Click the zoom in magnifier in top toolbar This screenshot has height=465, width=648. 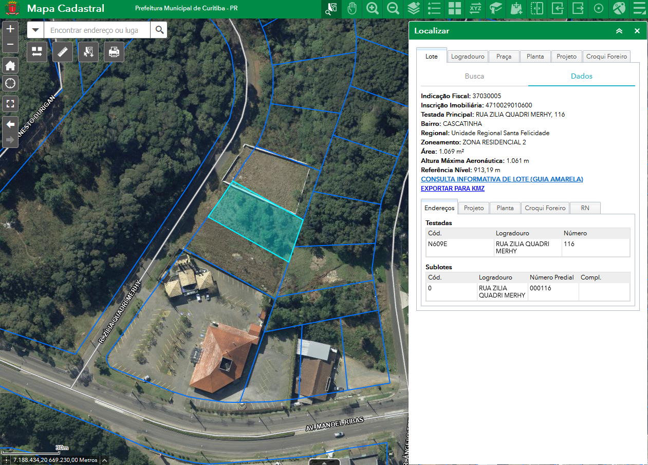[373, 9]
